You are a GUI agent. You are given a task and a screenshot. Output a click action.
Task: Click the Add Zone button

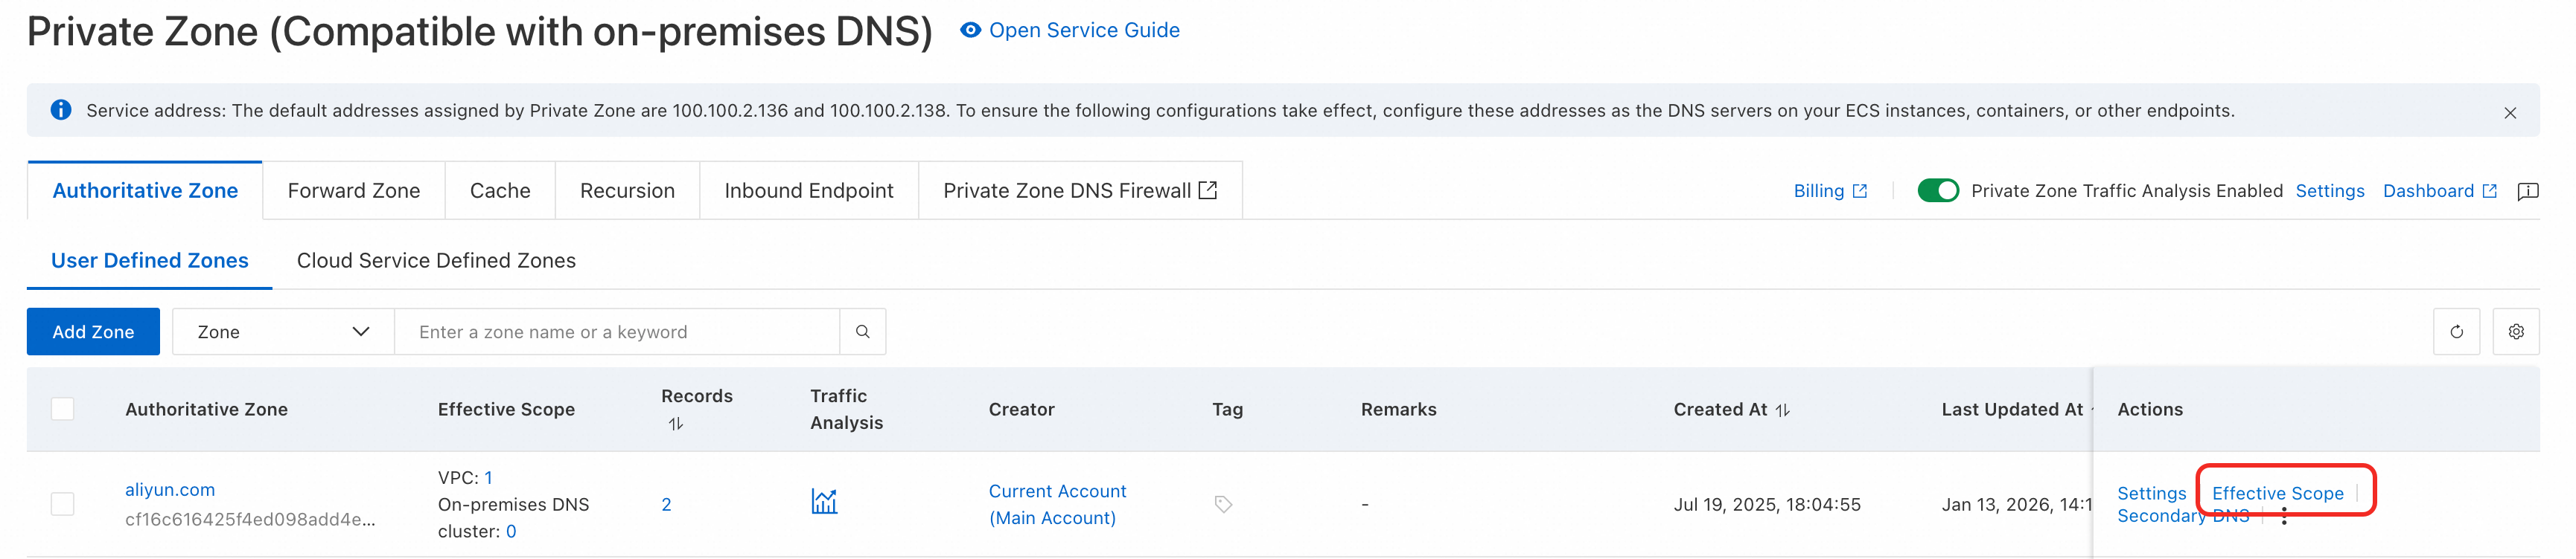pyautogui.click(x=93, y=332)
